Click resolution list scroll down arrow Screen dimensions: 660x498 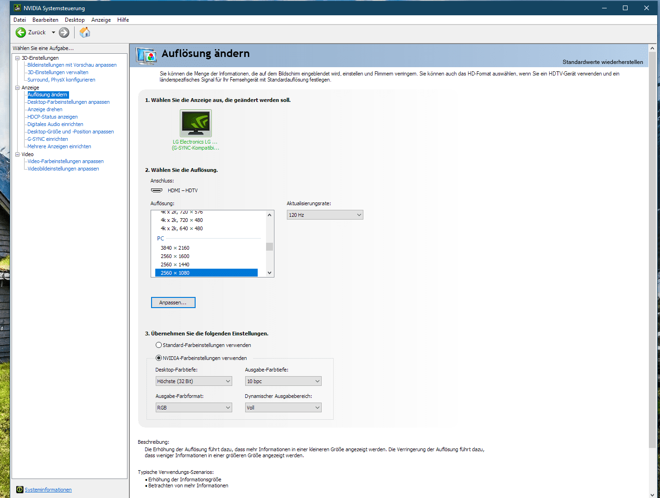(270, 273)
